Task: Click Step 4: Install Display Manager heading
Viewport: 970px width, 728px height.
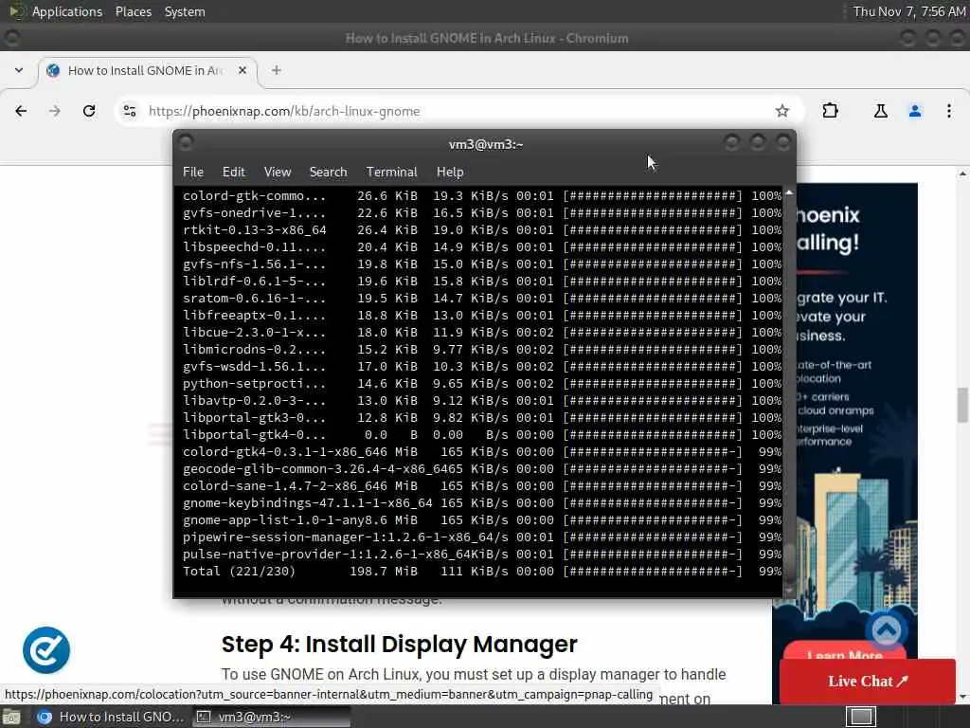Action: click(399, 644)
